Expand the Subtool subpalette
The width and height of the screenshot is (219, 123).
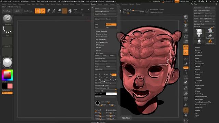[x=197, y=47]
